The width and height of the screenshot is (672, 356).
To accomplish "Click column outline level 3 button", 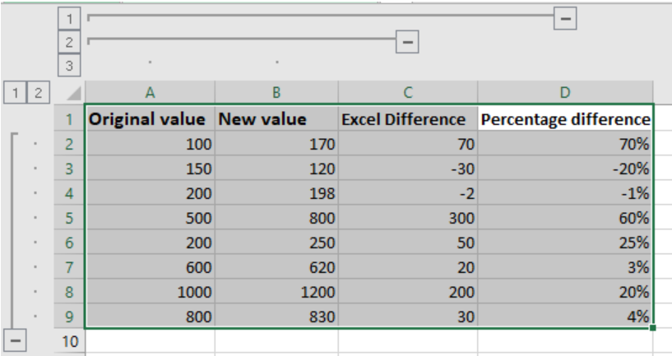I will pyautogui.click(x=69, y=65).
